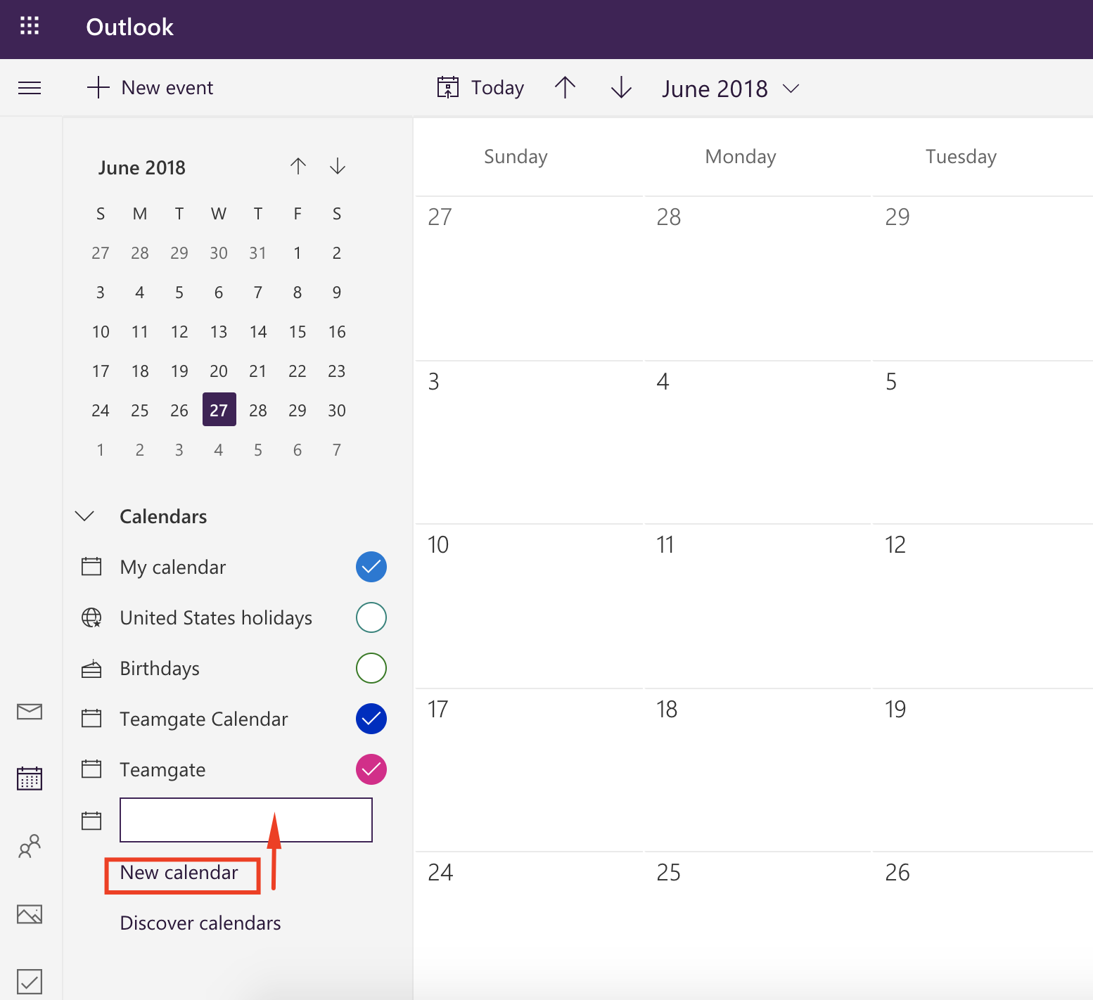Click the Teamgate Calendar row icon

click(x=91, y=718)
